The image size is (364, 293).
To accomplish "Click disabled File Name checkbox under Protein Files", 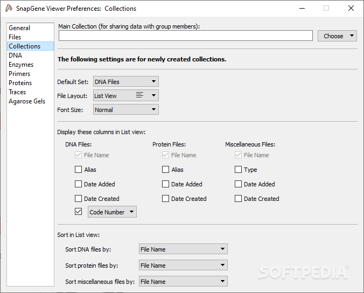I will click(165, 155).
